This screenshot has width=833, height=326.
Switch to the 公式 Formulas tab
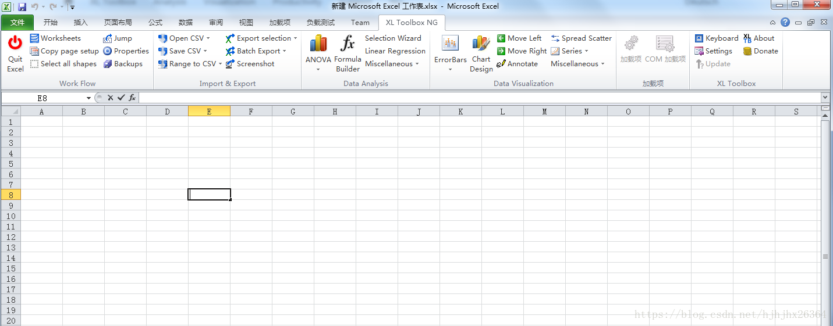point(155,22)
